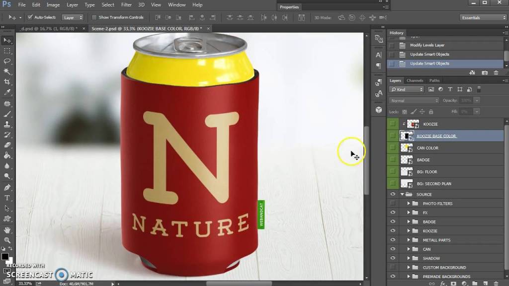Delete layer using Layers panel trash icon
Screen dimensions: 509x286
tap(496, 283)
